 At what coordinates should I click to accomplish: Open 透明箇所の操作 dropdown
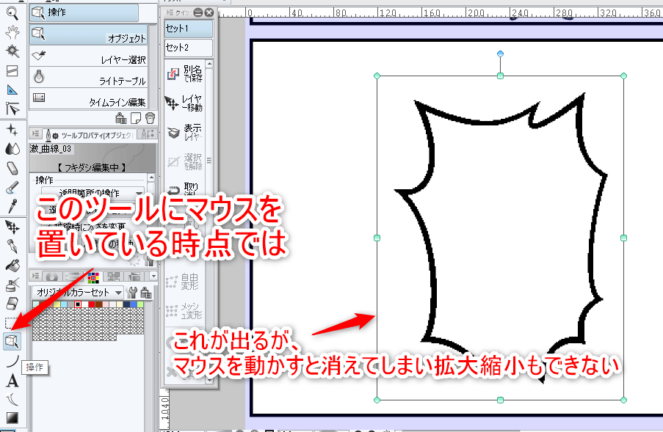coord(139,192)
